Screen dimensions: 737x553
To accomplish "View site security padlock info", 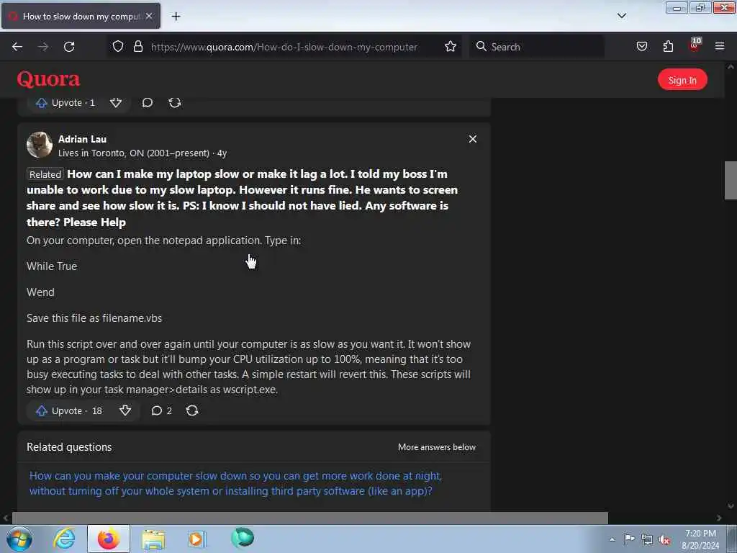I will coord(137,47).
